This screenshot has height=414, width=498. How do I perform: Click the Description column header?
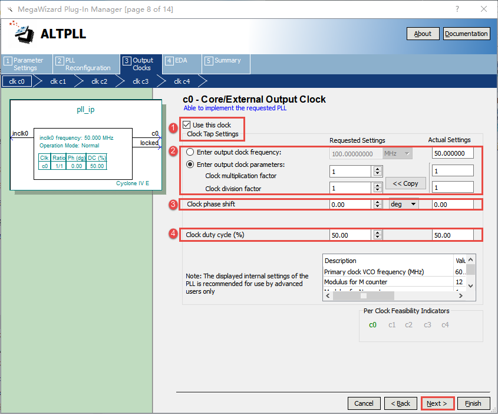pos(388,261)
